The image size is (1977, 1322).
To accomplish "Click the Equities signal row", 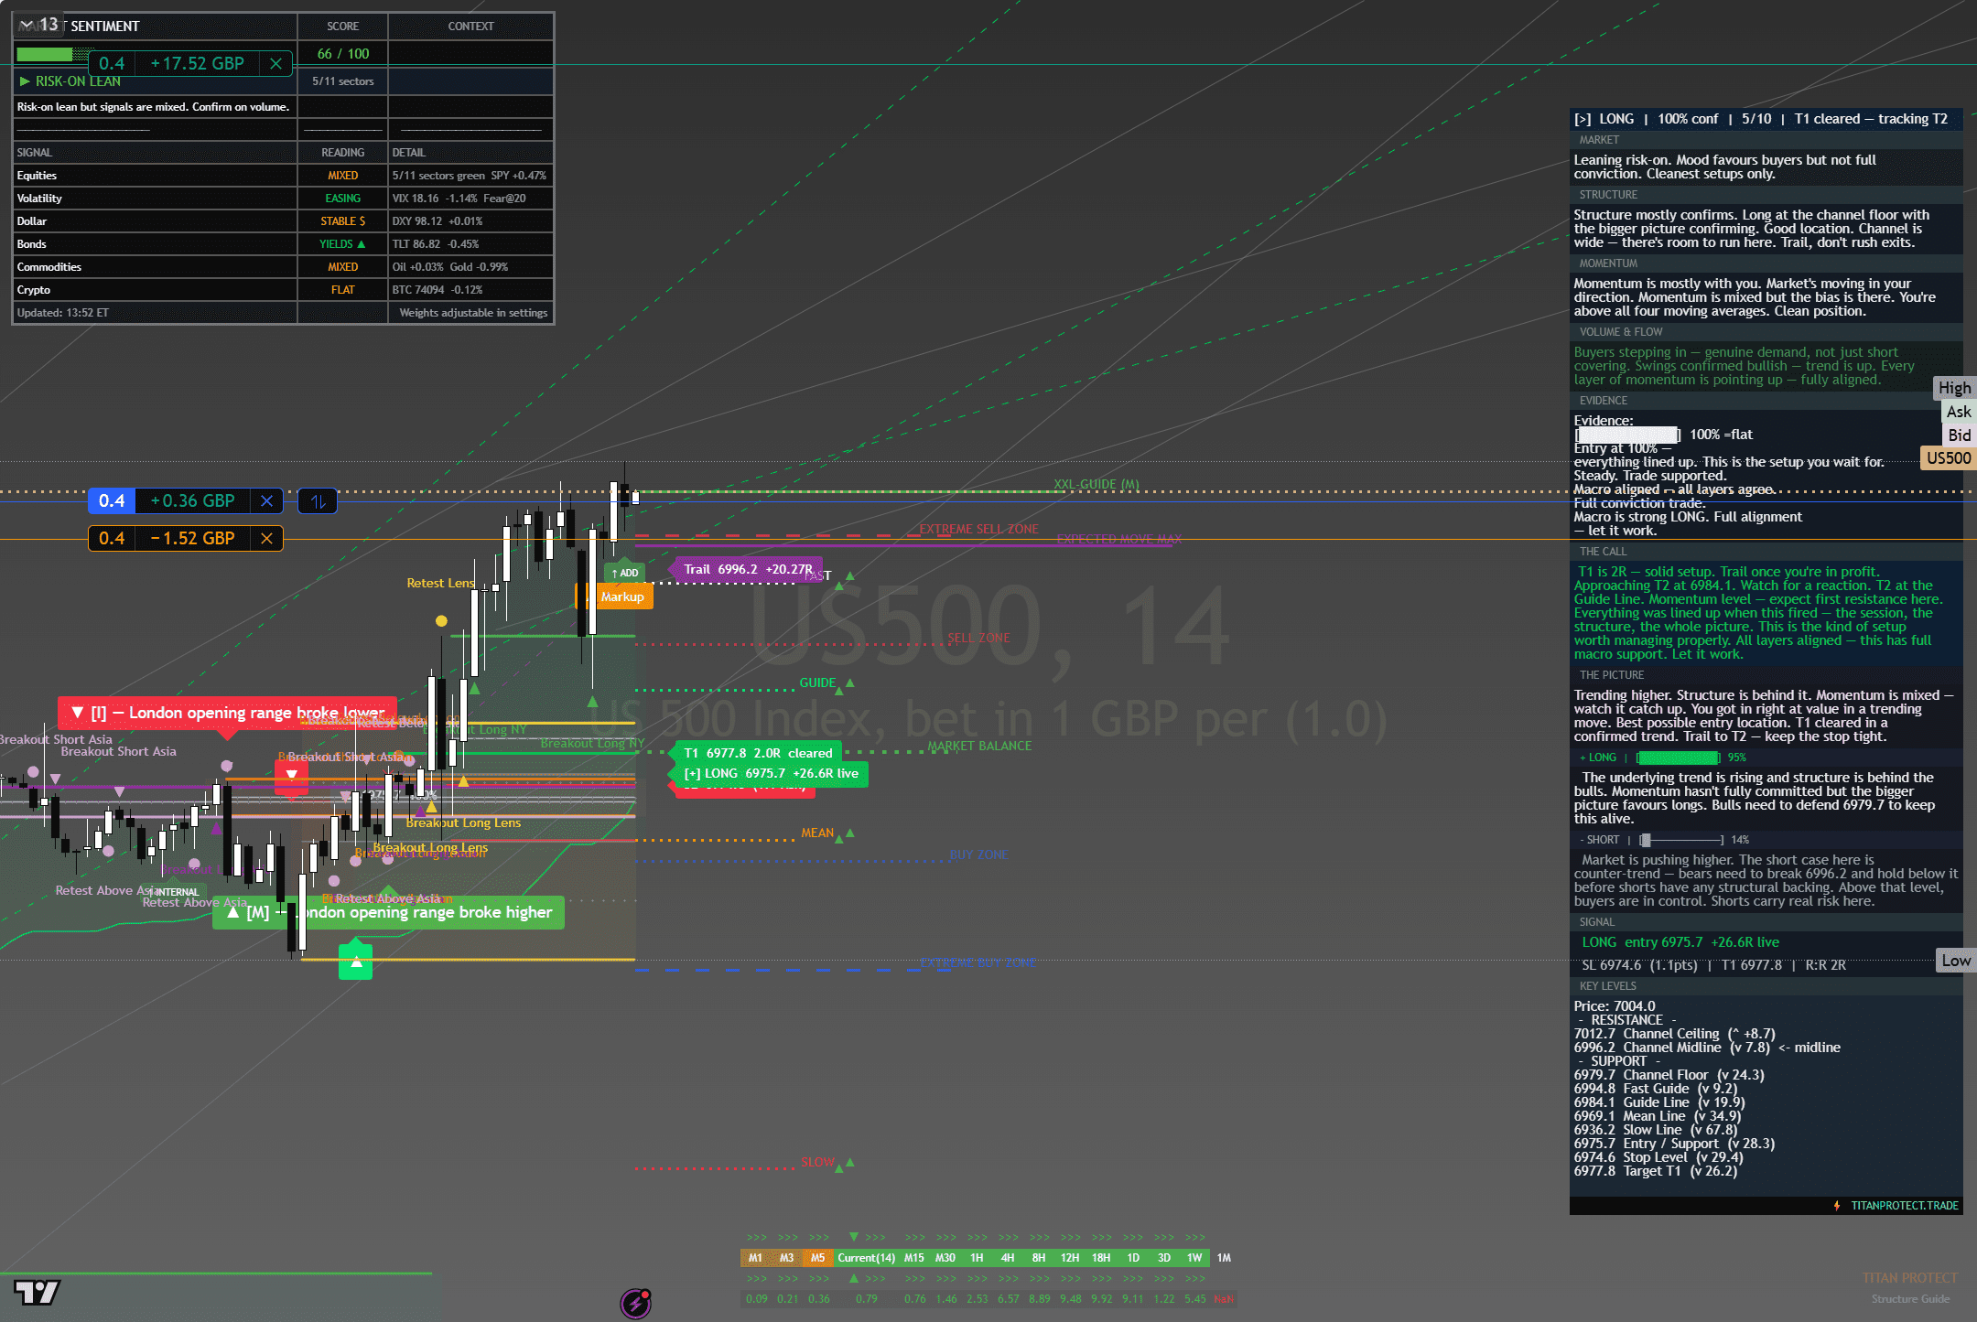I will coord(283,176).
